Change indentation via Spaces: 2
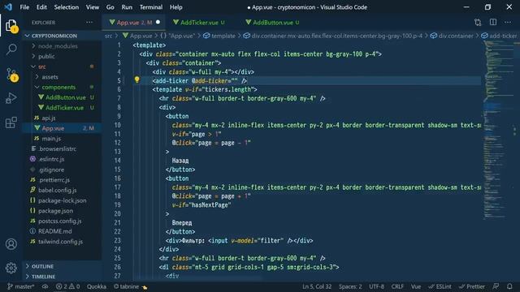Screen dimensions: 520x292 click(350, 286)
